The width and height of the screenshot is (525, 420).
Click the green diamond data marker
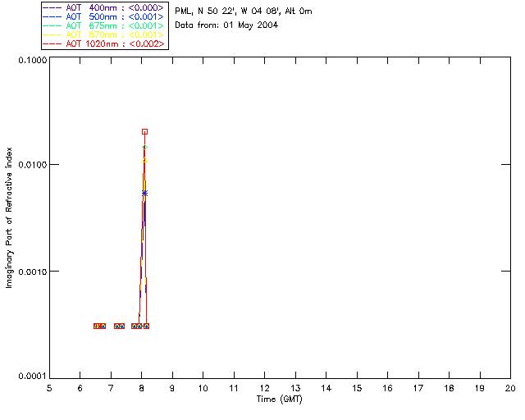point(144,148)
